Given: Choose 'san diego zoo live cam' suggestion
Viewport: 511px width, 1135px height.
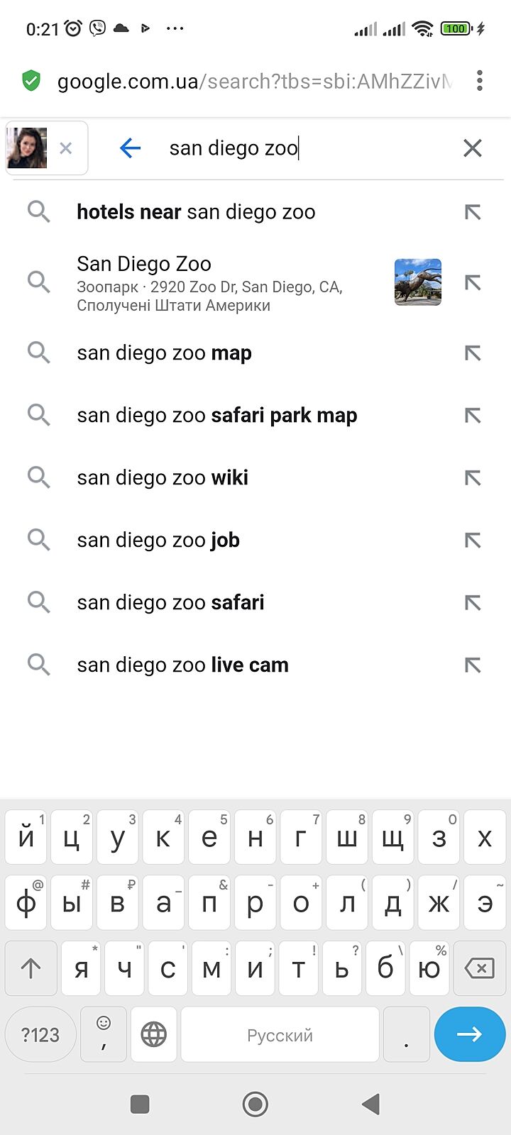Looking at the screenshot, I should click(182, 665).
